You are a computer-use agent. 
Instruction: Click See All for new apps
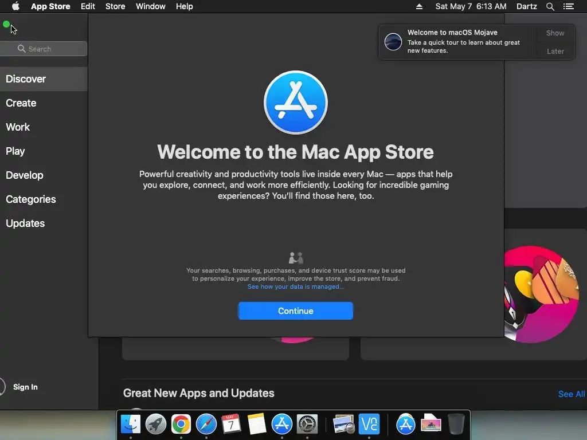point(572,394)
